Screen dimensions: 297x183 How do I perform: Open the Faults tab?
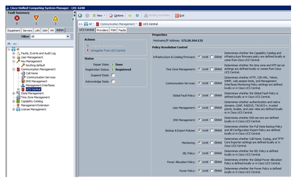point(122,30)
